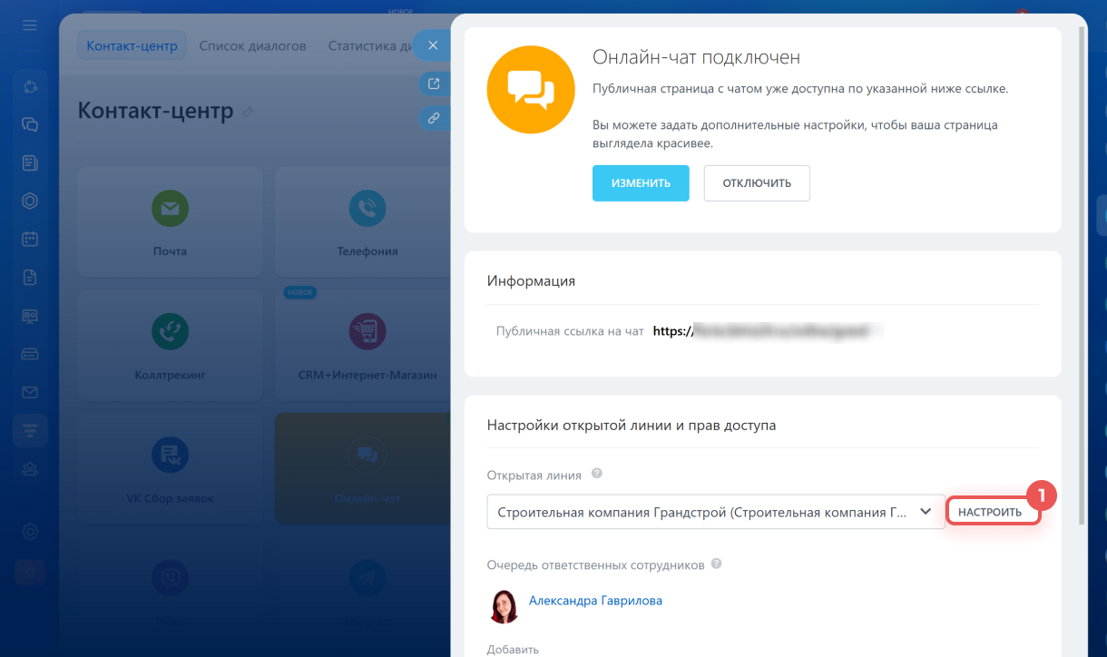Open slider in new window icon
Screen dimensions: 1107x657
point(434,83)
